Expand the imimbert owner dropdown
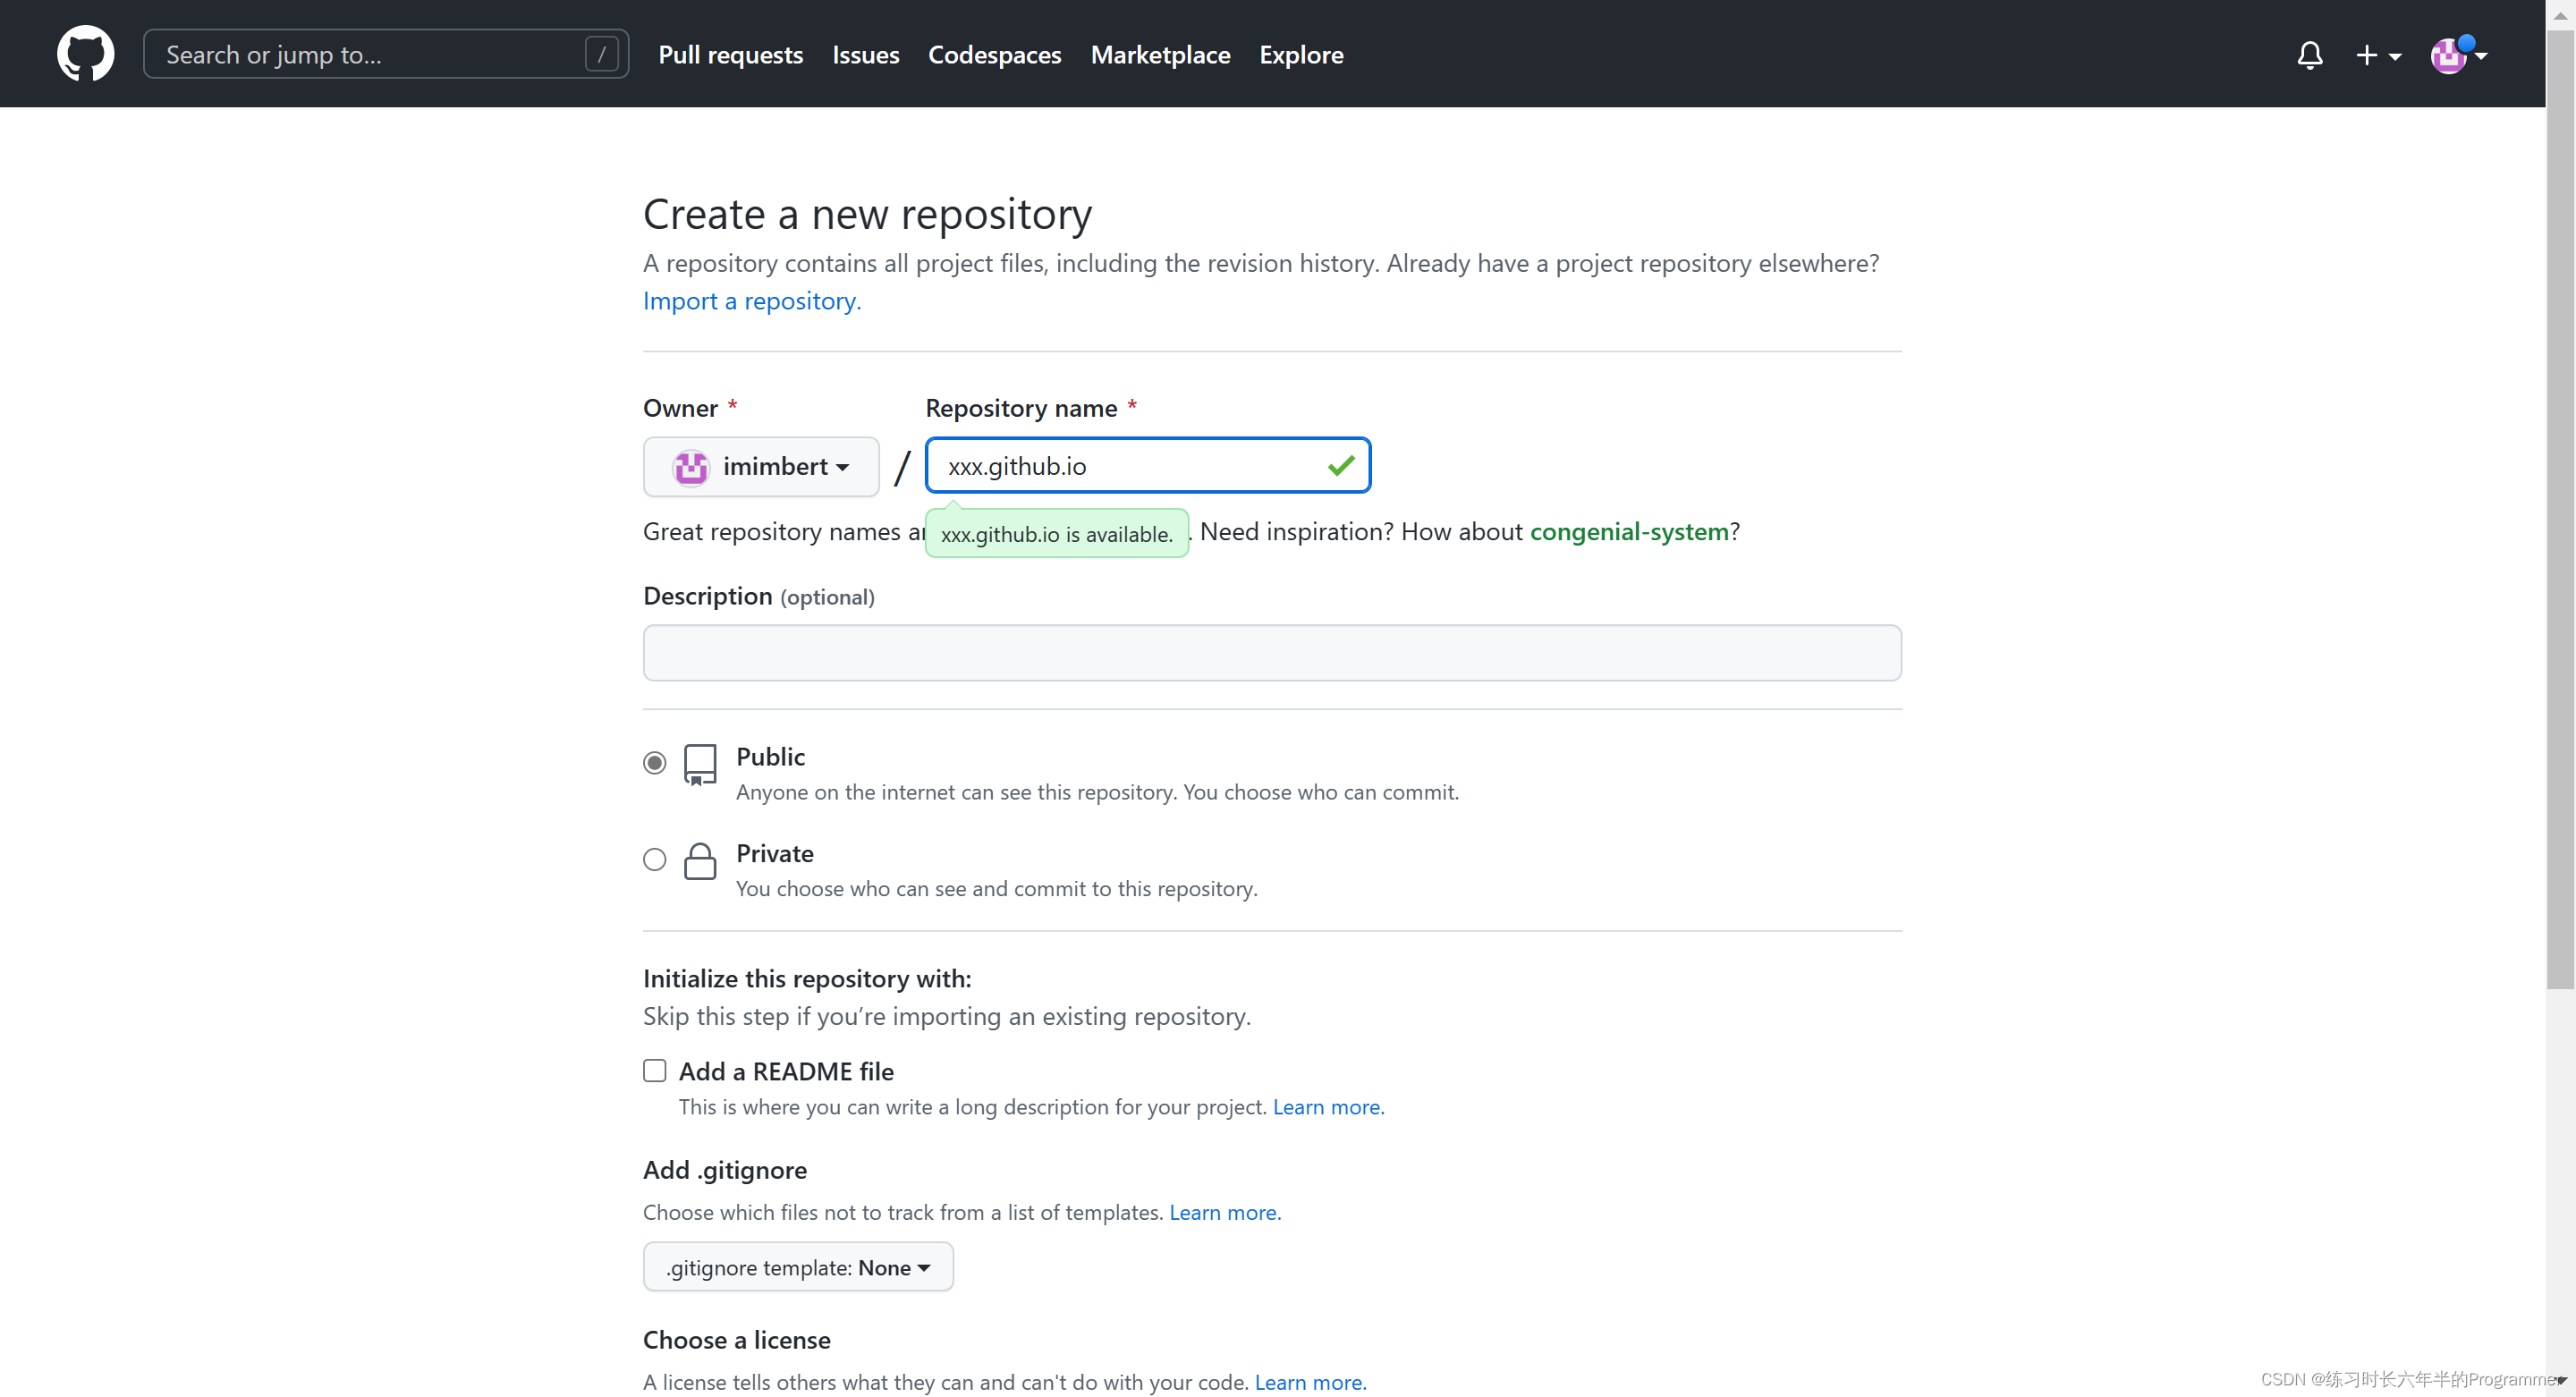The width and height of the screenshot is (2576, 1397). tap(761, 467)
